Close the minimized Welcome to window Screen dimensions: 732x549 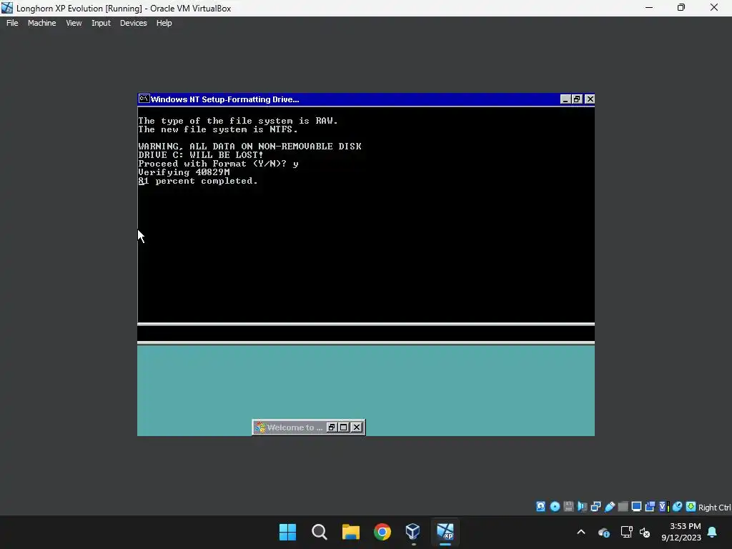click(x=356, y=427)
